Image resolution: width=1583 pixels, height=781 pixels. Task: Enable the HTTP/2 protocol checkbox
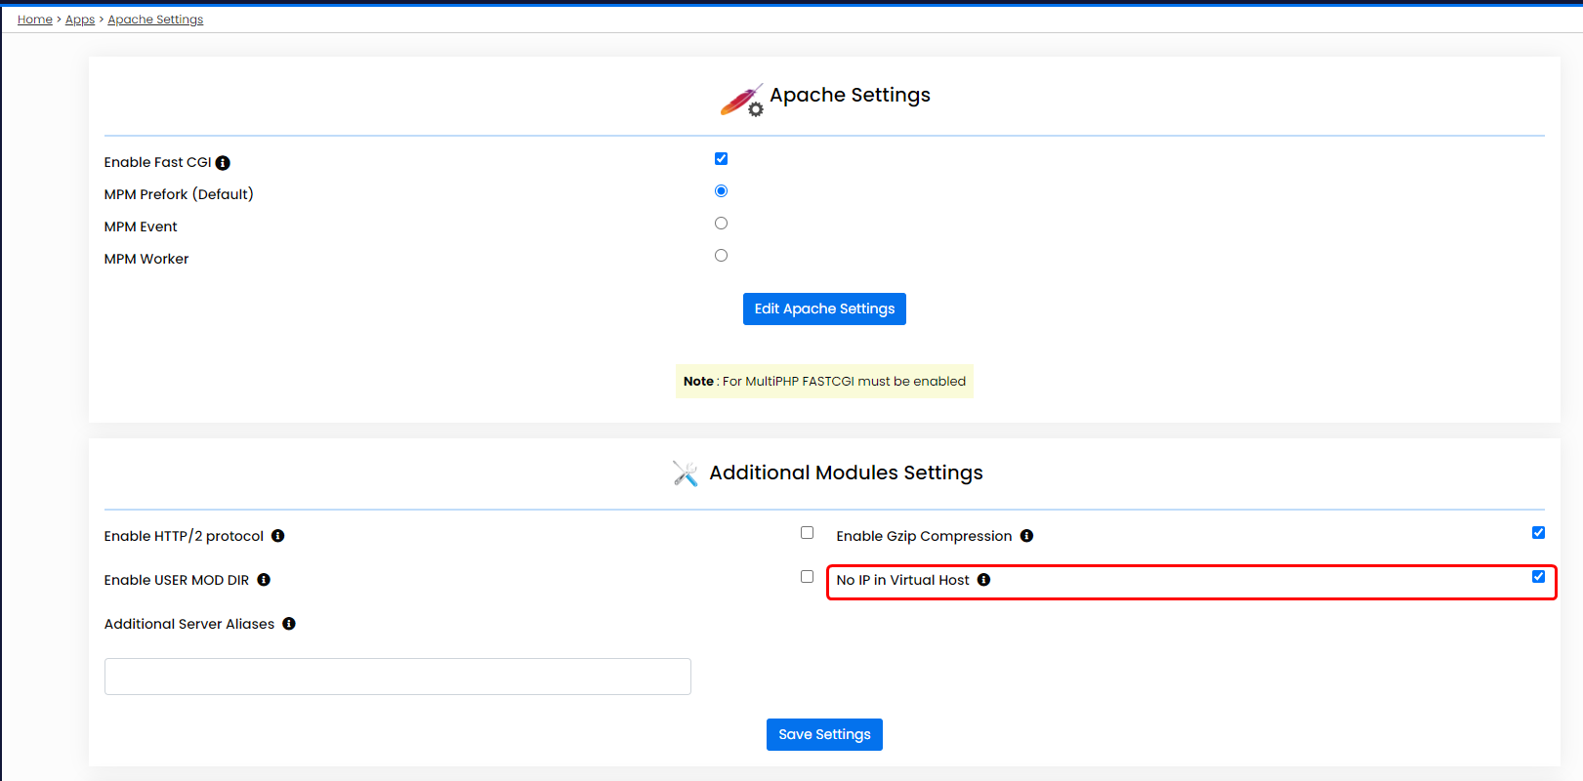coord(807,533)
